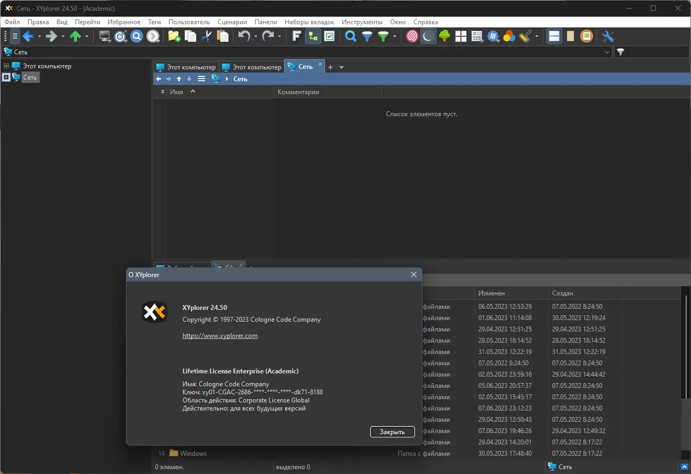Click the overlapping color circles toolbar icon
This screenshot has height=474, width=691.
tap(509, 36)
